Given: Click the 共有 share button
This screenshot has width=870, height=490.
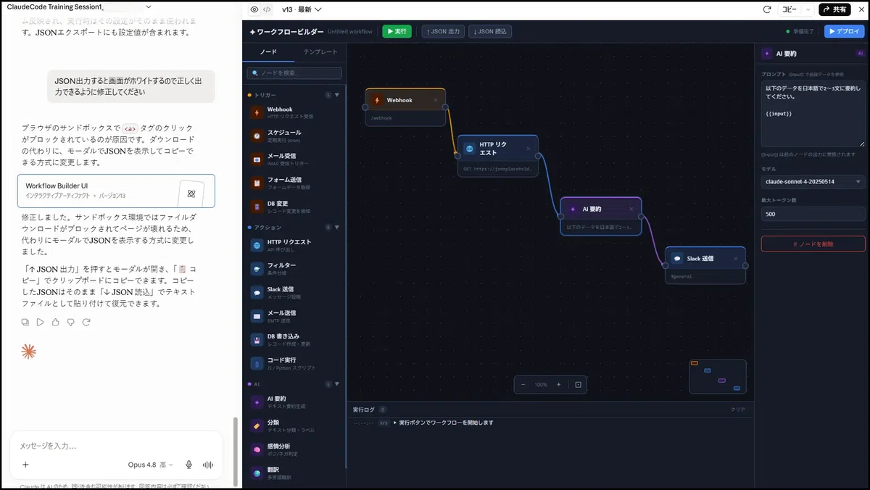Looking at the screenshot, I should (x=834, y=9).
